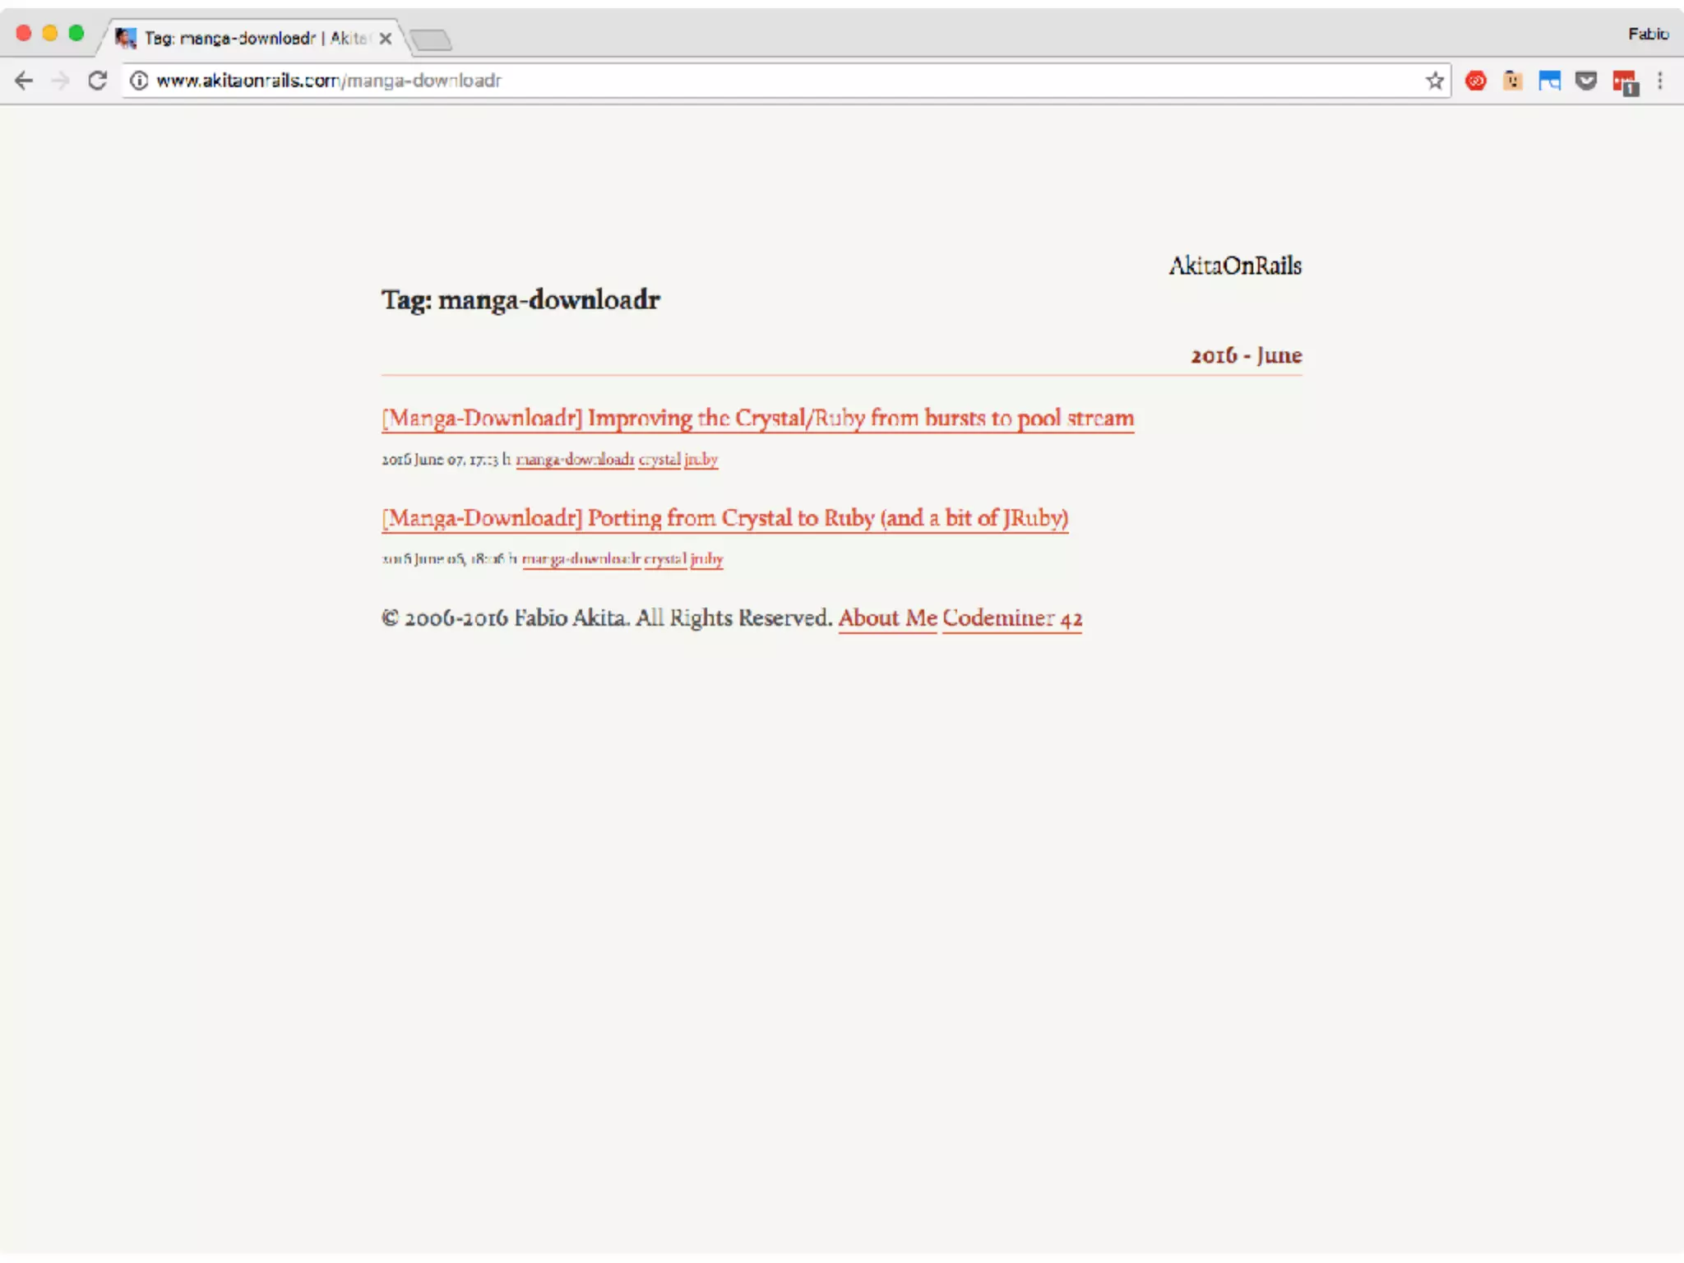The image size is (1684, 1263).
Task: Open the Fabio profile switcher
Action: pos(1648,34)
